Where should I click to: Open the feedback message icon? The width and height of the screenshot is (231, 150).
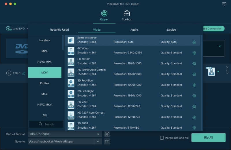pyautogui.click(x=224, y=4)
